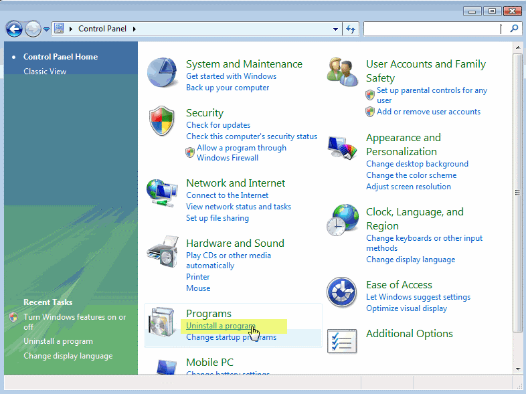This screenshot has height=394, width=526.
Task: Click the Mouse link
Action: pos(198,288)
